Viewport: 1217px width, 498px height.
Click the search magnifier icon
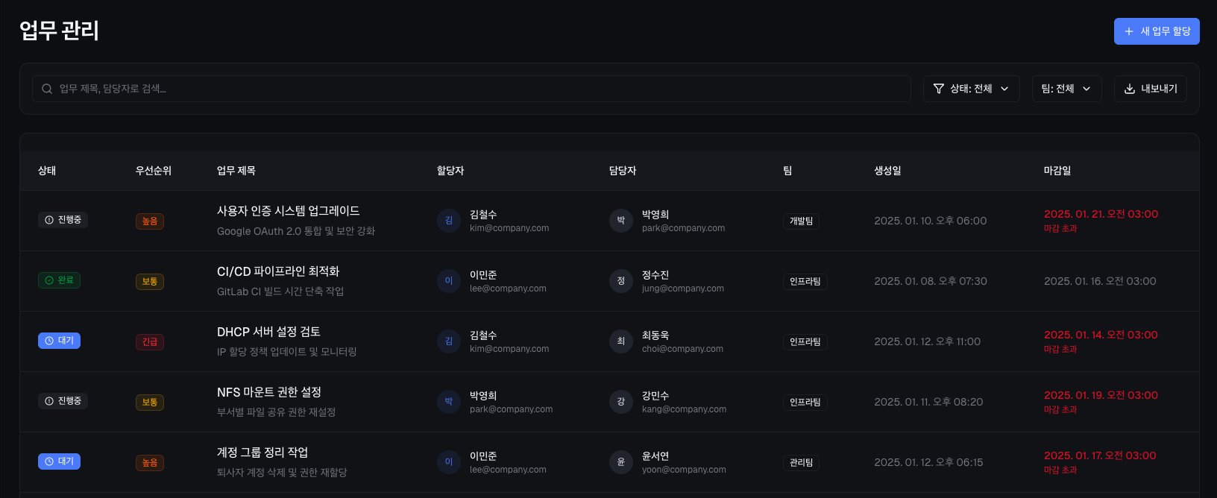47,89
